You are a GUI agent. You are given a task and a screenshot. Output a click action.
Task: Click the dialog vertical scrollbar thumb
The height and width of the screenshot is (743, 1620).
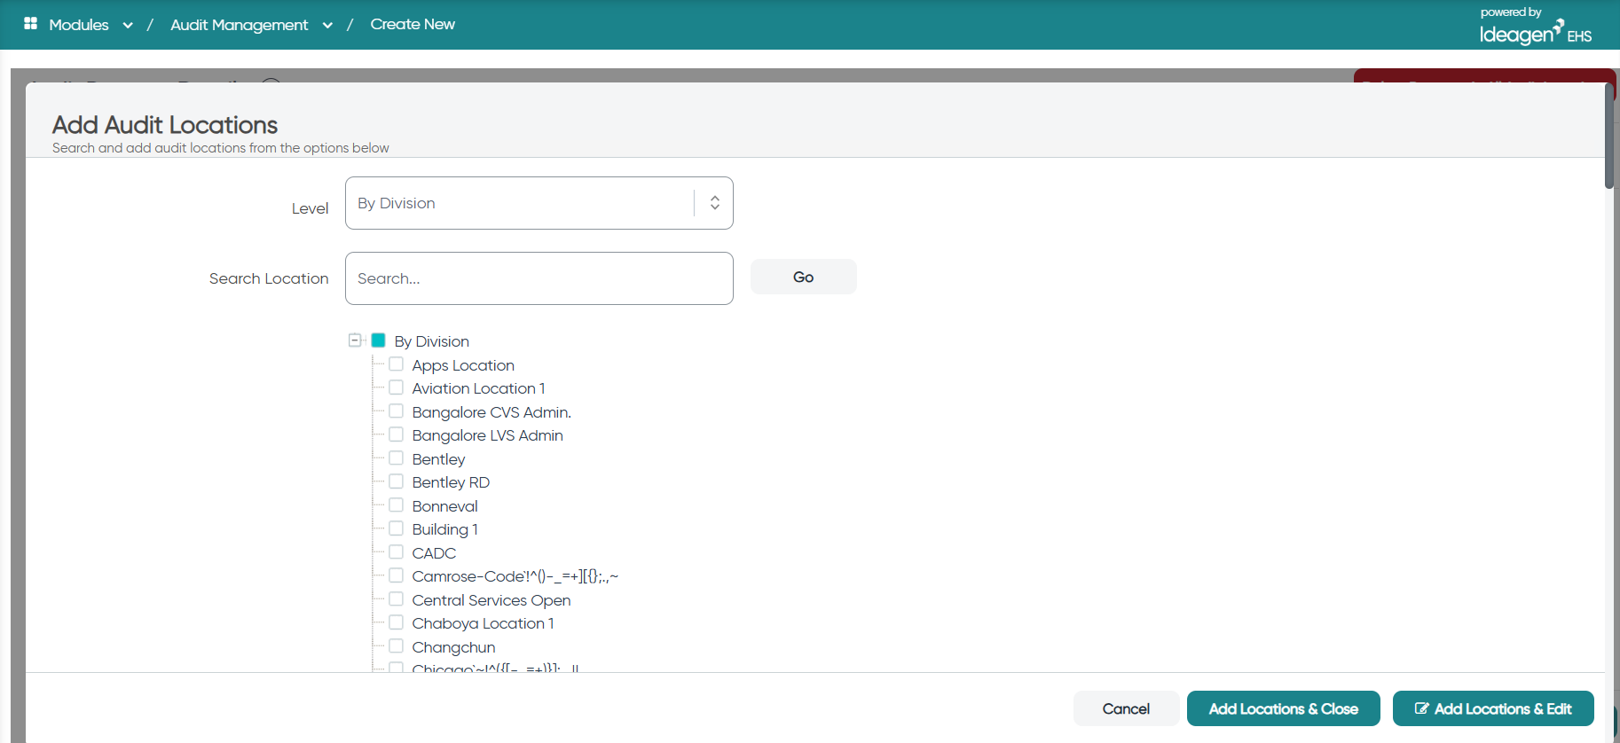1609,136
